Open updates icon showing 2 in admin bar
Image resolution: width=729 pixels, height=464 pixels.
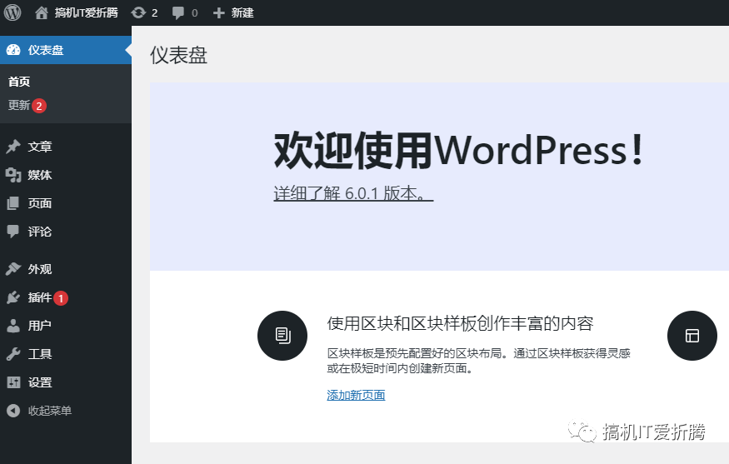138,12
